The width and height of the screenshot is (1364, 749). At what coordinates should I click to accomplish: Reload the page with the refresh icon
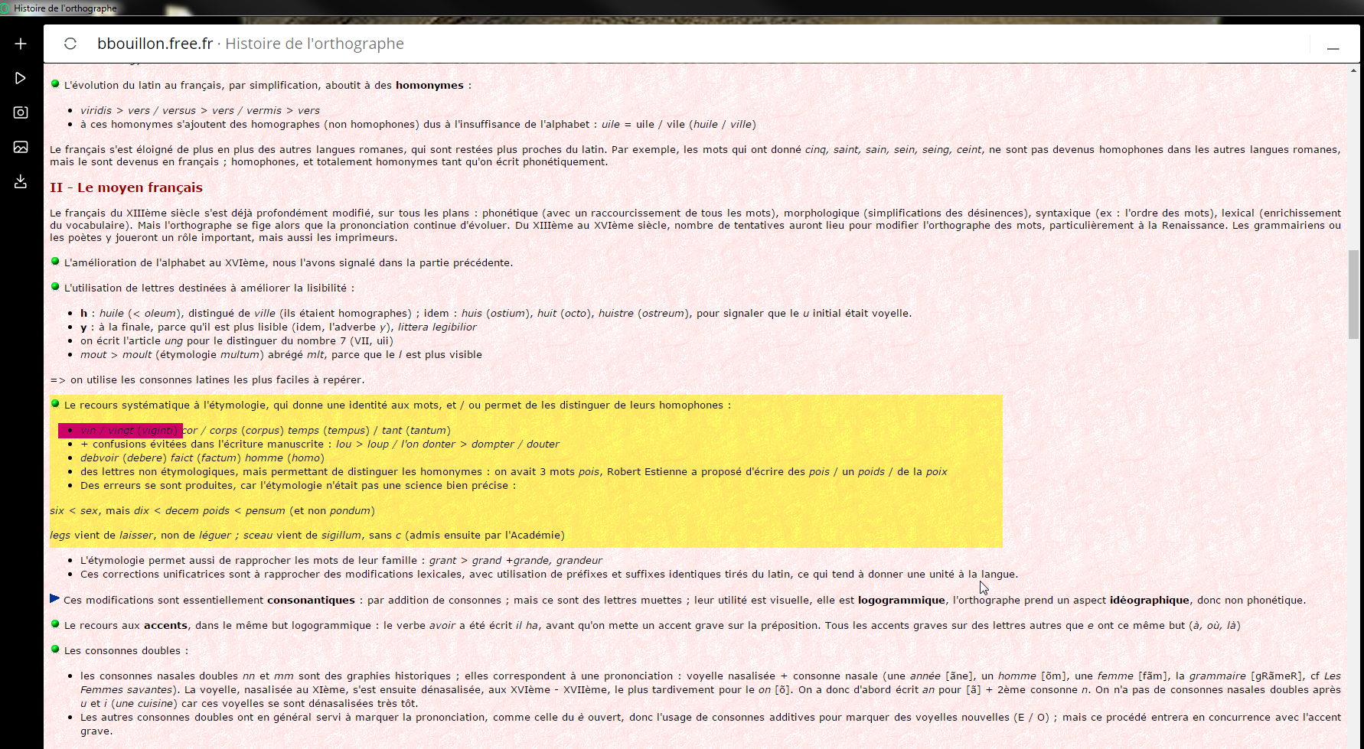(x=70, y=44)
